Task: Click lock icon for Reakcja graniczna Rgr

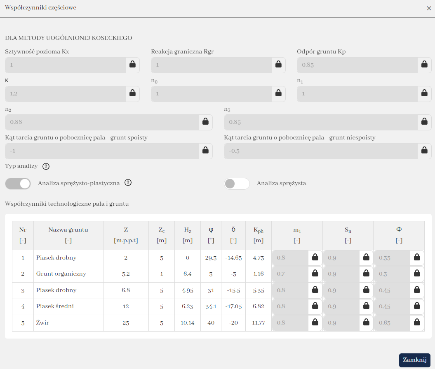Action: coord(278,65)
